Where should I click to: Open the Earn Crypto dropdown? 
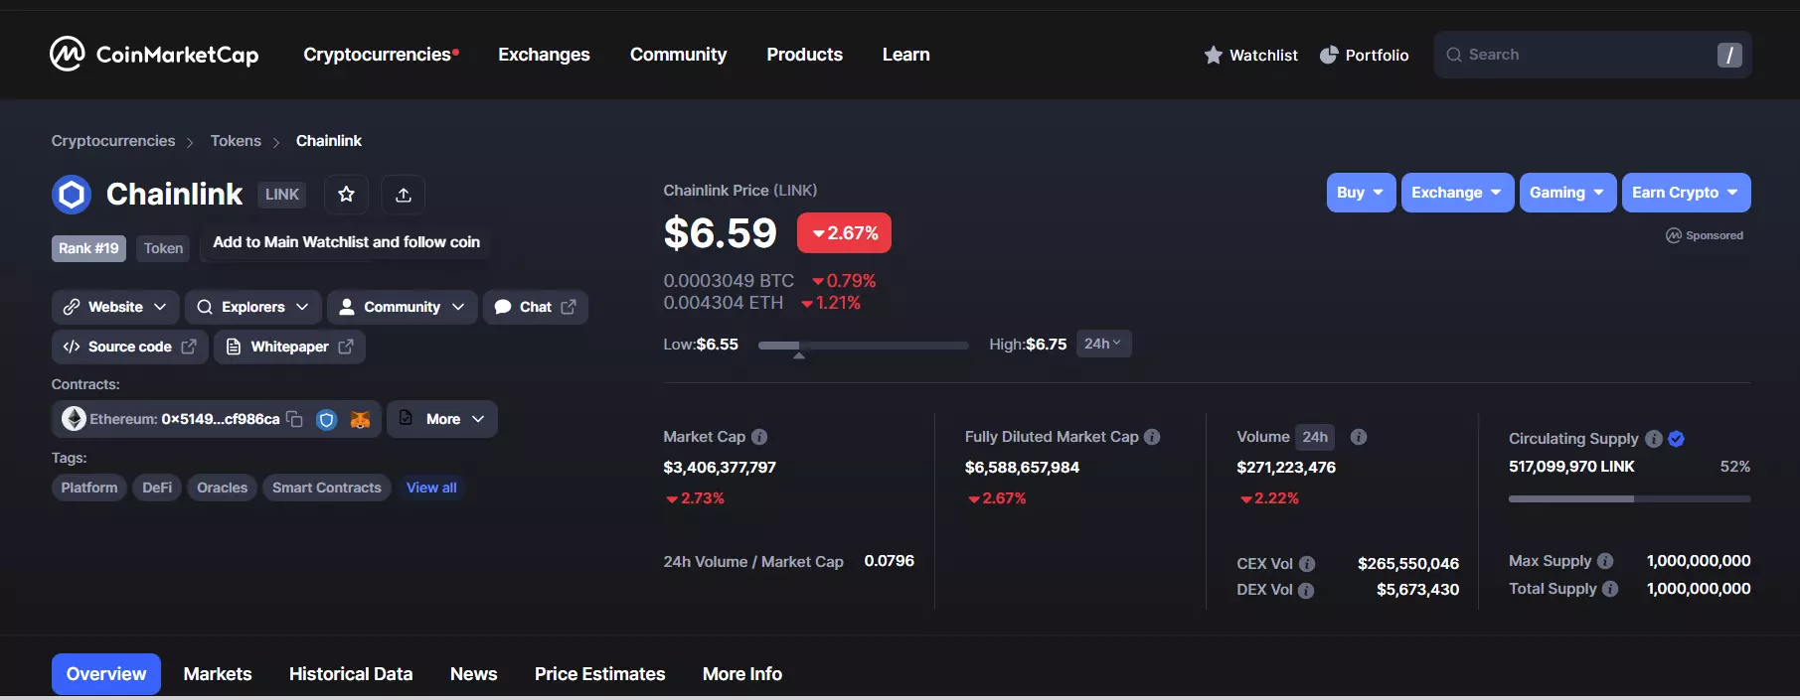pos(1686,193)
